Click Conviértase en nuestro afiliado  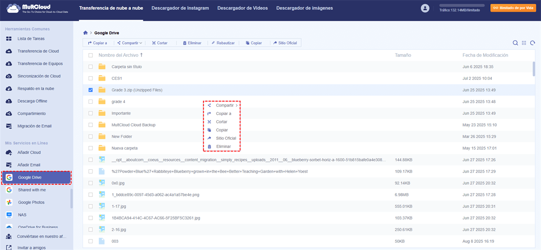[41, 236]
